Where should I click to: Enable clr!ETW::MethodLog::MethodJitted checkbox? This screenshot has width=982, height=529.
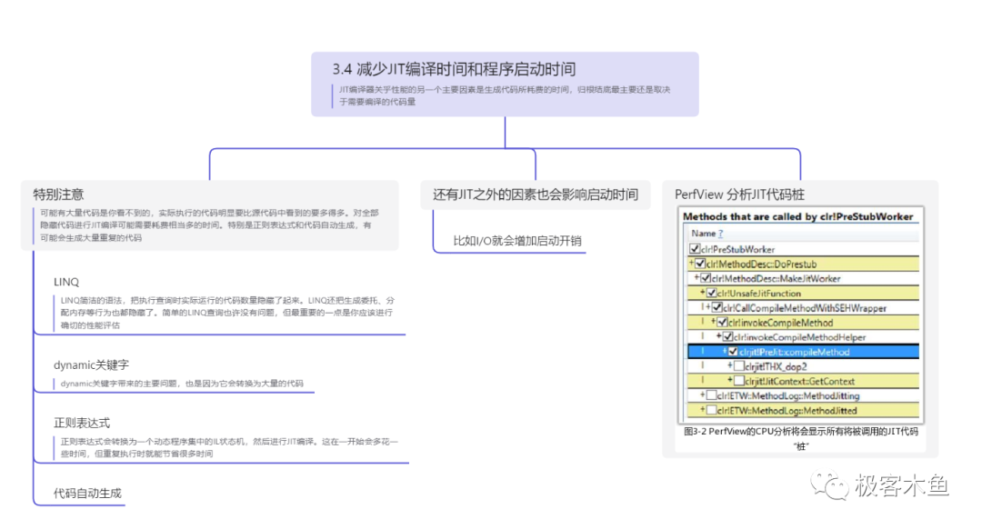click(711, 410)
